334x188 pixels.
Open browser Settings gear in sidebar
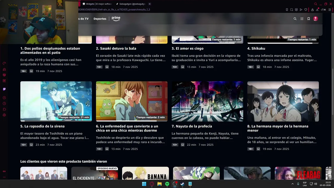point(4,115)
